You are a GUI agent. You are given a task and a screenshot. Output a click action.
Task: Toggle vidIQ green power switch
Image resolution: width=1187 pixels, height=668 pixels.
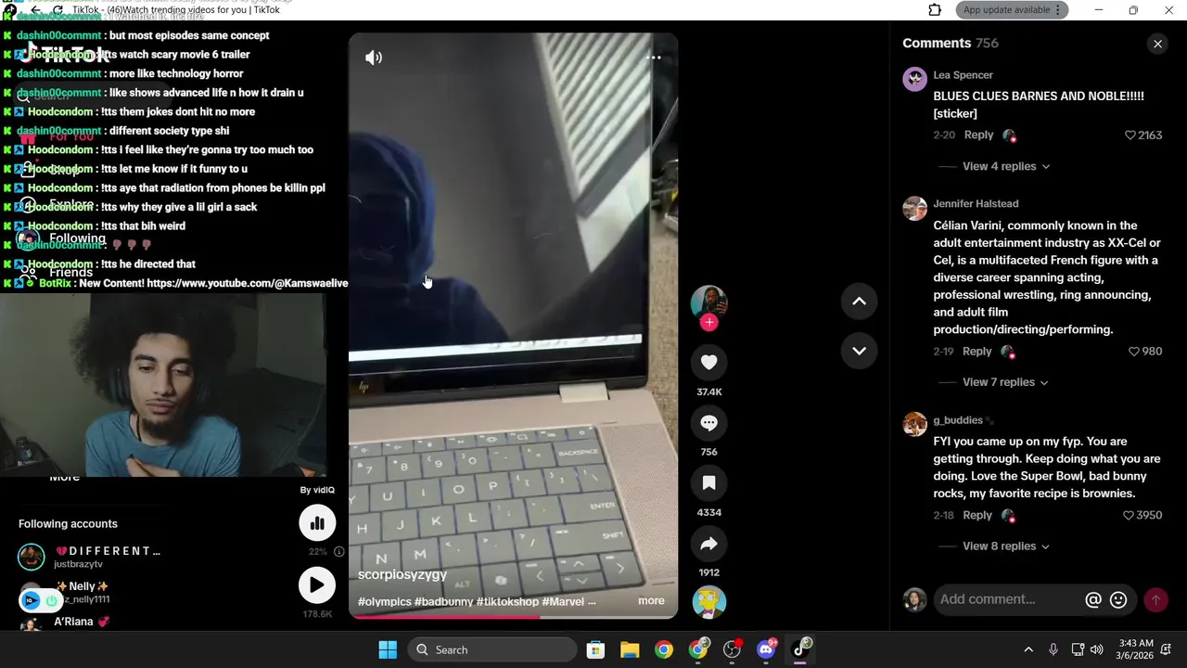[x=51, y=601]
